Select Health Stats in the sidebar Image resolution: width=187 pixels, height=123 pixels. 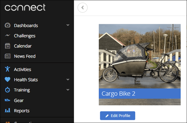click(x=26, y=80)
